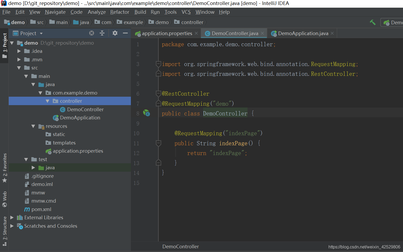Click the DemoController breadcrumb below the editor

click(x=181, y=246)
